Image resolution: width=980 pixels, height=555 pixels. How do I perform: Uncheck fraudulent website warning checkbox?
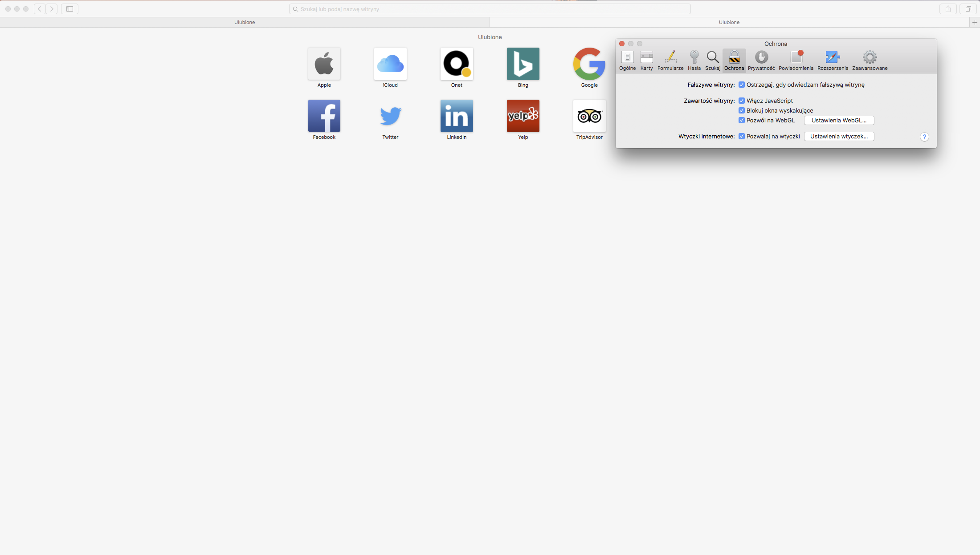click(x=742, y=85)
